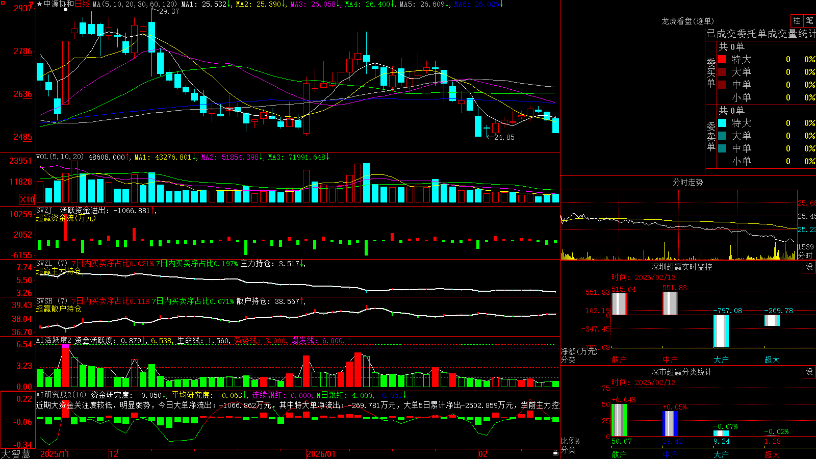Switch order view to 柱 (bar) mode

[x=797, y=20]
